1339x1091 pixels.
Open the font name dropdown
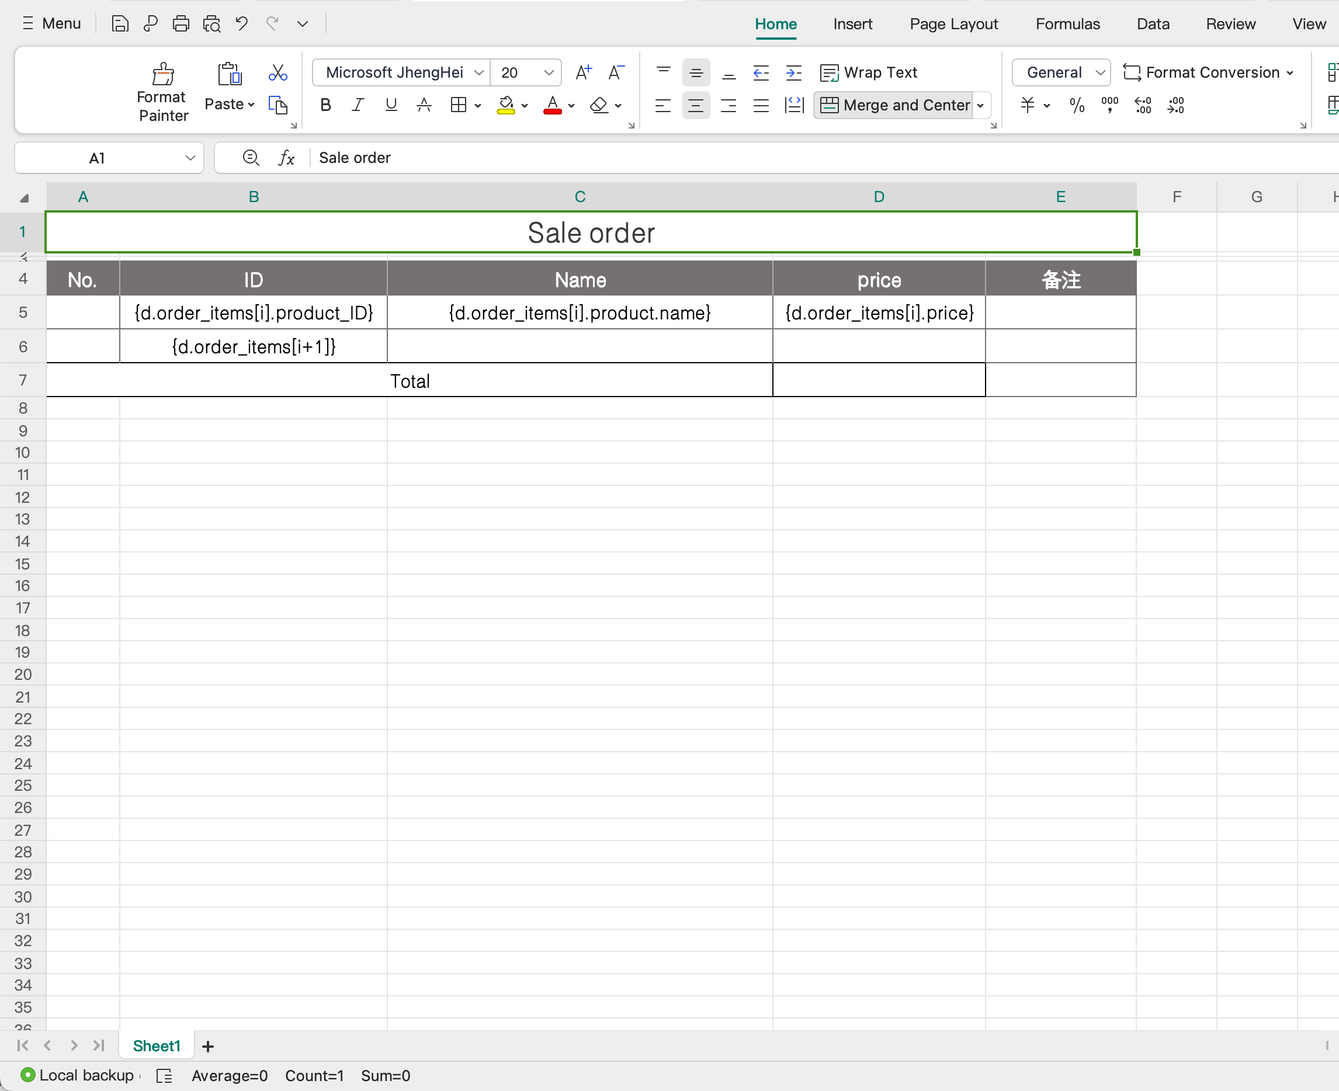click(x=478, y=72)
